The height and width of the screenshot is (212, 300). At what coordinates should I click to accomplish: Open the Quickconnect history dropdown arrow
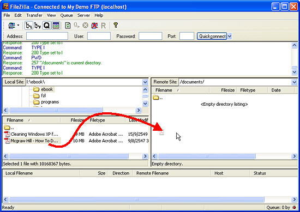point(230,36)
